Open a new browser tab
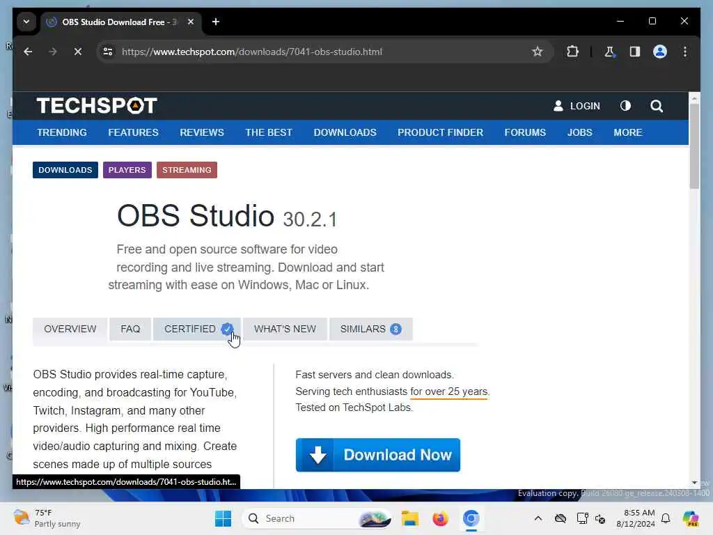Image resolution: width=713 pixels, height=535 pixels. pos(216,22)
